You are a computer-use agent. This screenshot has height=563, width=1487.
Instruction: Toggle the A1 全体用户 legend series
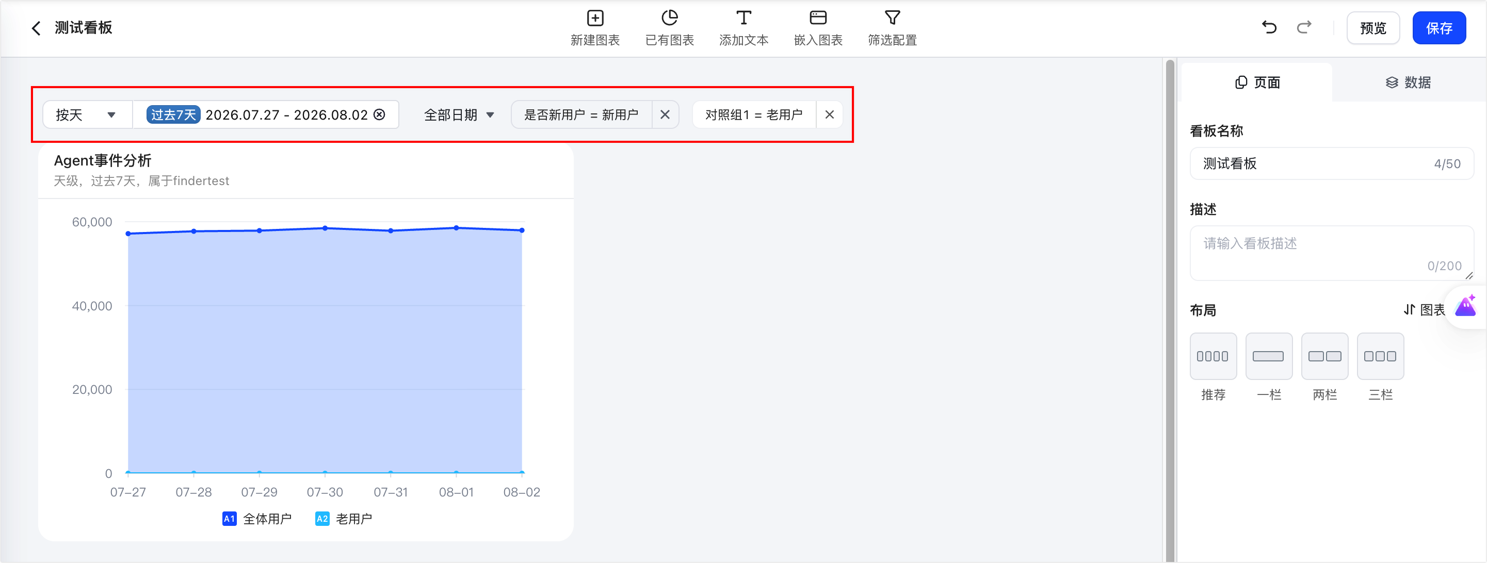coord(257,519)
